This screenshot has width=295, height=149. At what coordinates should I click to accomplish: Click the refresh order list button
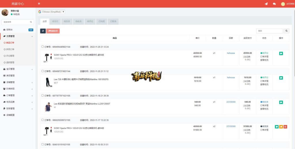click(x=43, y=31)
